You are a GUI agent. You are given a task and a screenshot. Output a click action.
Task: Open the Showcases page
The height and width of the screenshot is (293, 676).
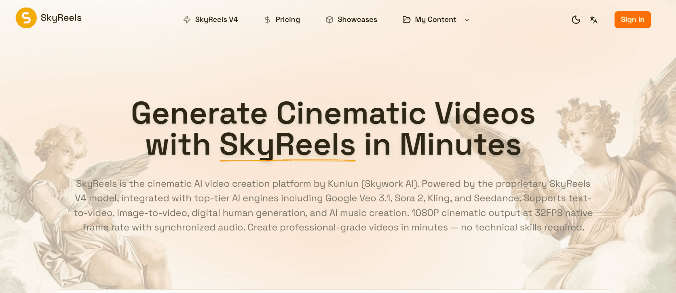point(357,19)
